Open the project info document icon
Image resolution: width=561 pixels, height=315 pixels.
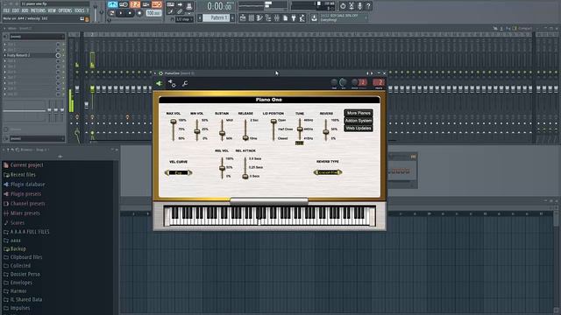pos(285,17)
